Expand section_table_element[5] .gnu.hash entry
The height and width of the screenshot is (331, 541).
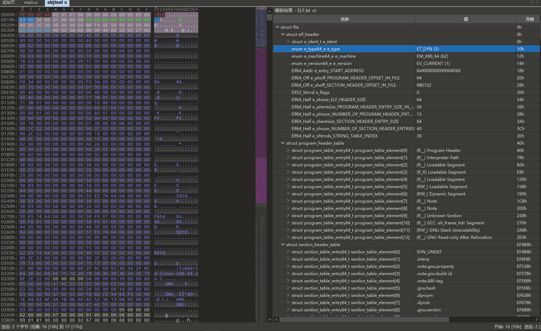tap(288, 288)
